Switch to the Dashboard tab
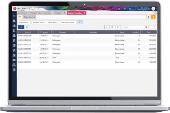The height and width of the screenshot is (113, 170). tap(22, 13)
